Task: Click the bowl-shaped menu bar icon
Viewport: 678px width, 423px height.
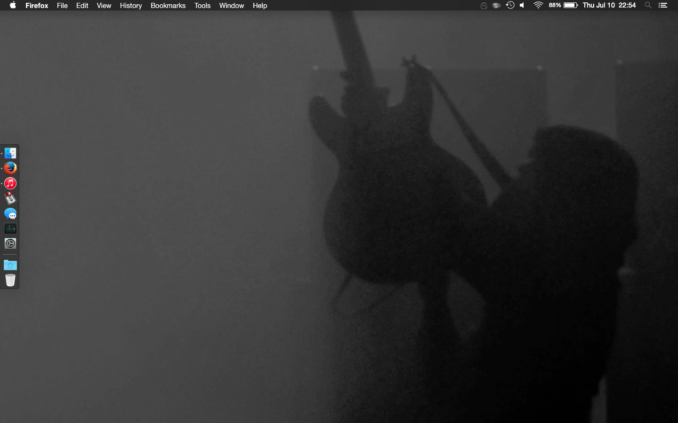Action: (x=496, y=6)
